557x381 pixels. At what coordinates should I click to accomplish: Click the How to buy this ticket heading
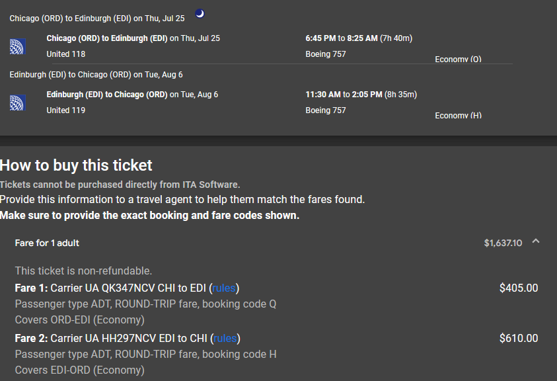click(x=77, y=165)
